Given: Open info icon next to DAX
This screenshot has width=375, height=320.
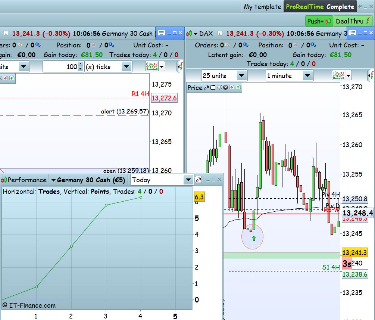Looking at the screenshot, I should (219, 33).
